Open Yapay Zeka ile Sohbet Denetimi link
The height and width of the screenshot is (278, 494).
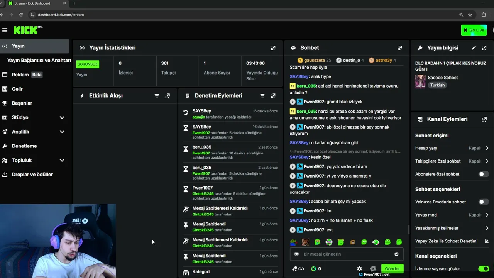[x=452, y=241]
